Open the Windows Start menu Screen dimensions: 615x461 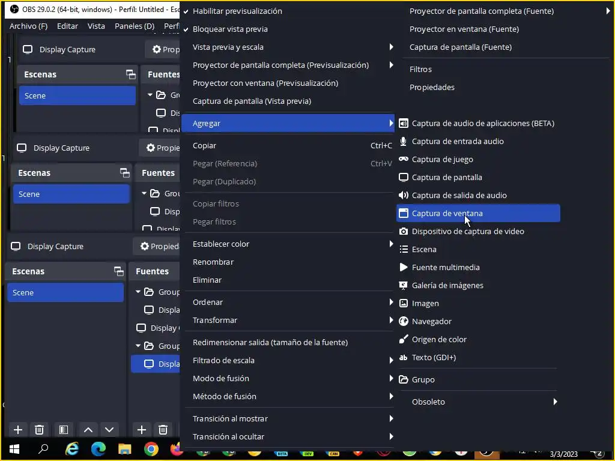click(x=15, y=449)
